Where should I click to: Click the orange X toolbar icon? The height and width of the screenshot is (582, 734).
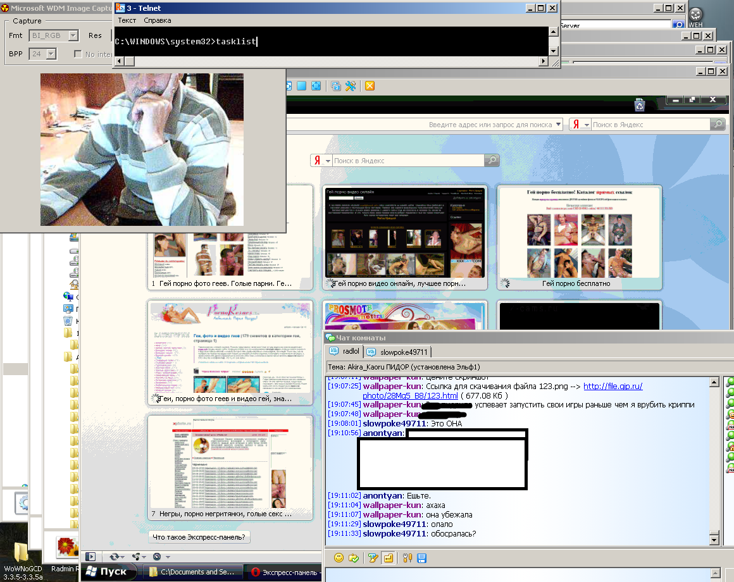click(x=370, y=85)
